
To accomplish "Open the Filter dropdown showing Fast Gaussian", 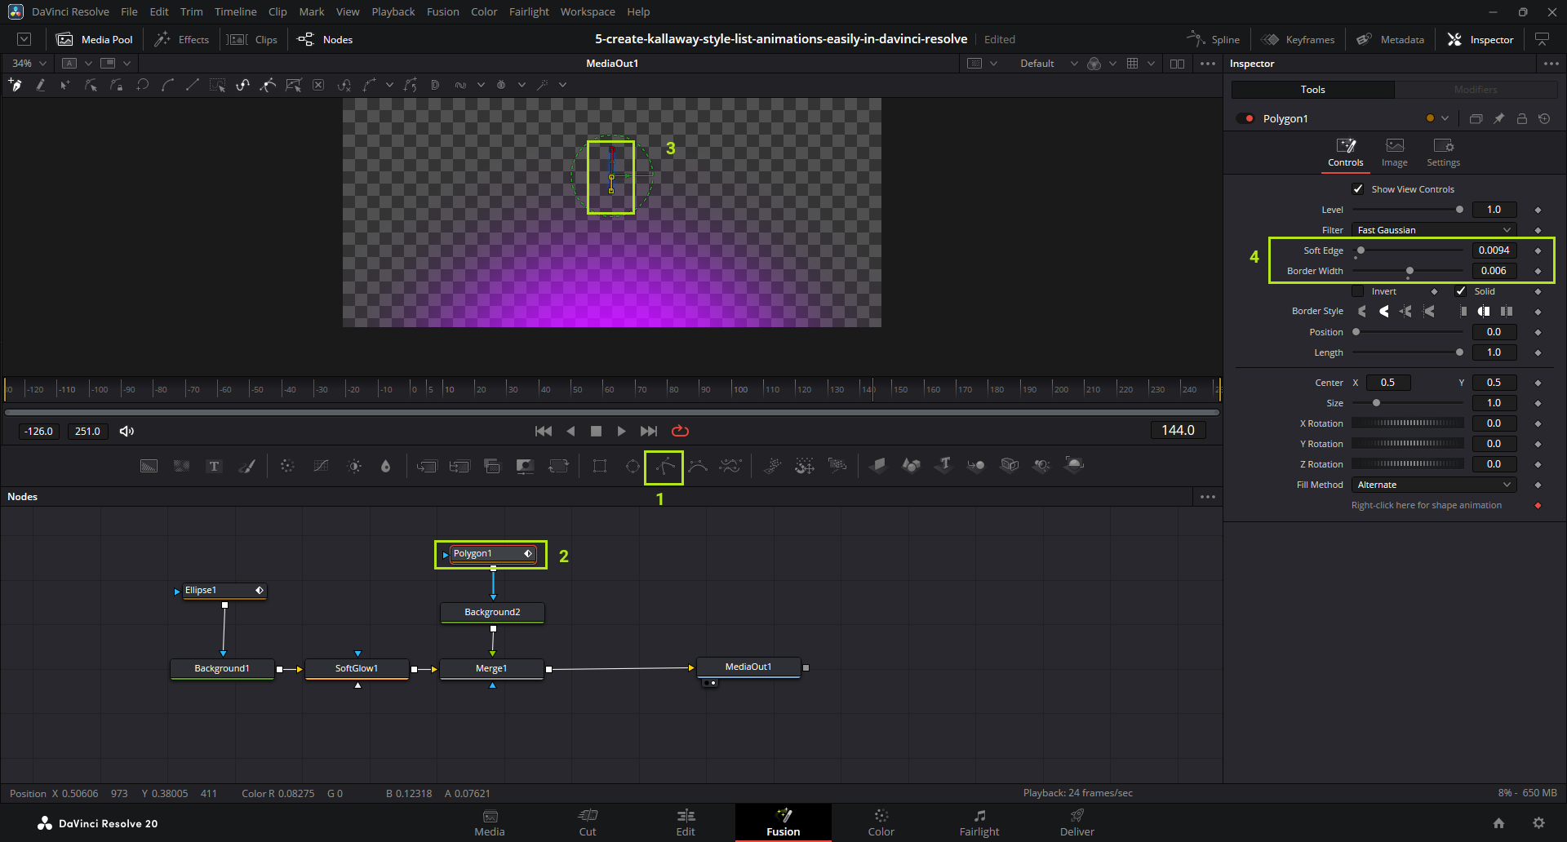I will pos(1434,230).
